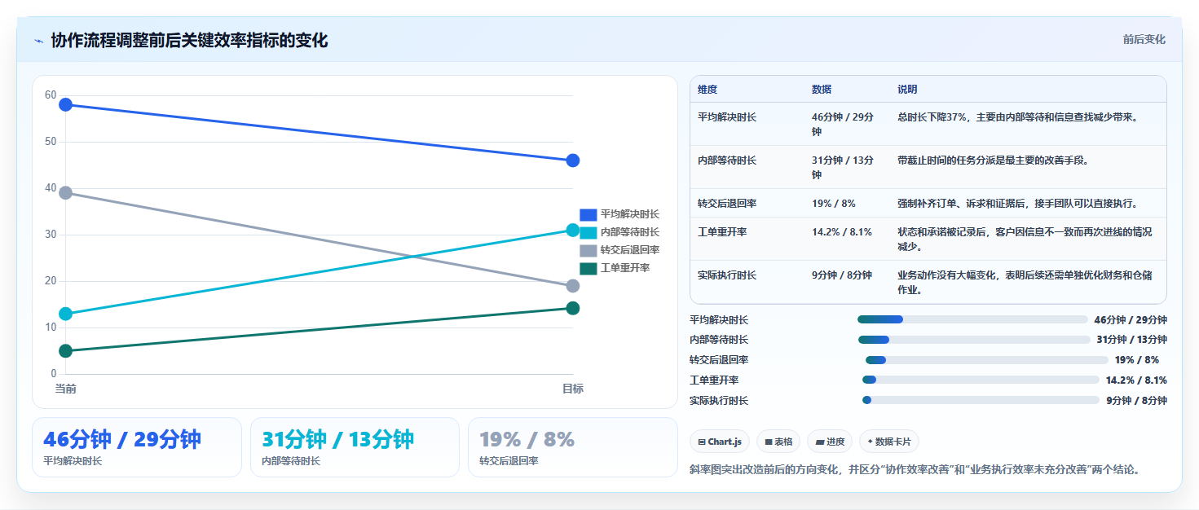Click the 内部等待时长 progress bar
Viewport: 1199px width, 510px height.
click(974, 340)
